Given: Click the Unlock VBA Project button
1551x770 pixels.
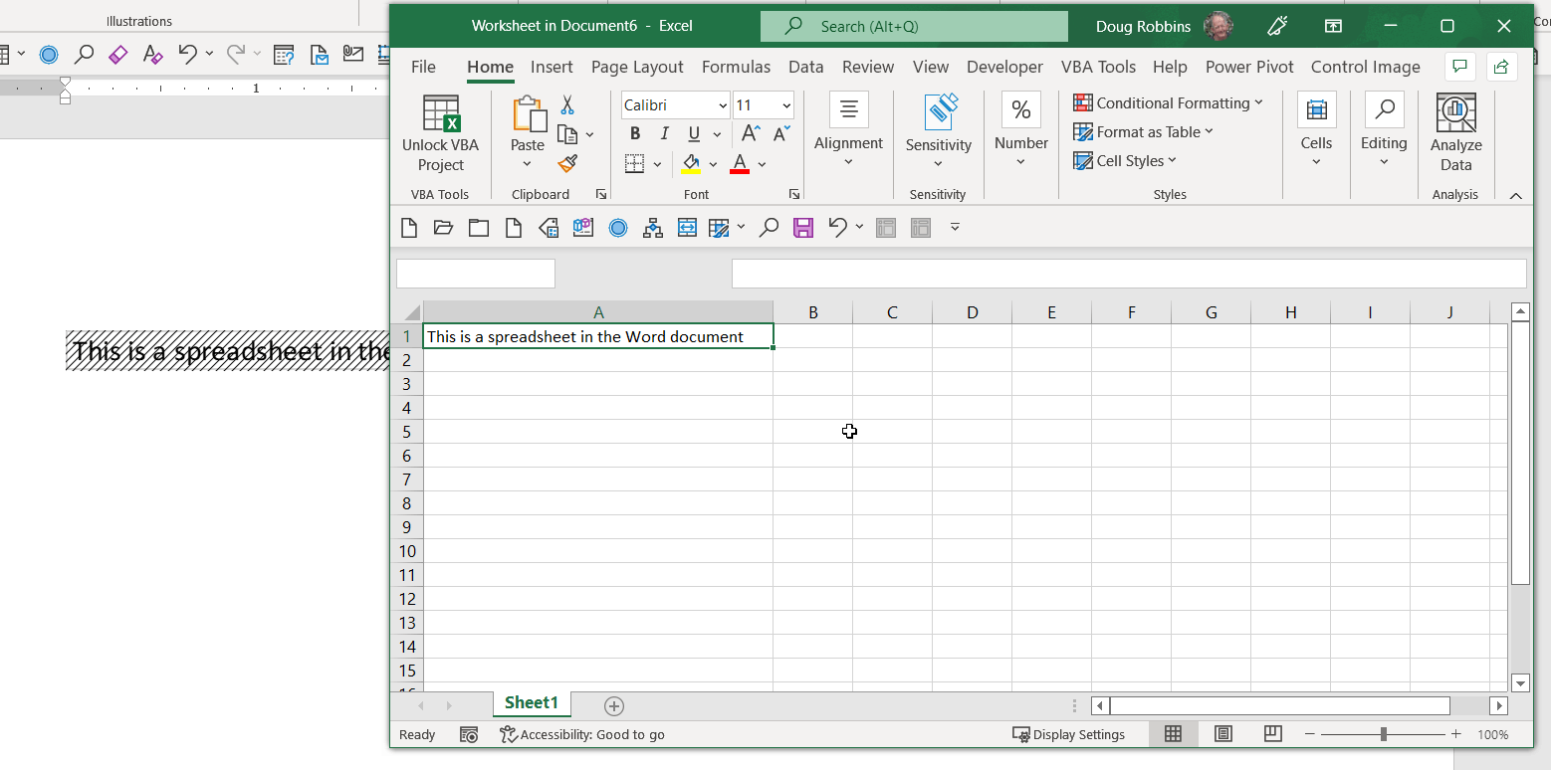Looking at the screenshot, I should [440, 134].
